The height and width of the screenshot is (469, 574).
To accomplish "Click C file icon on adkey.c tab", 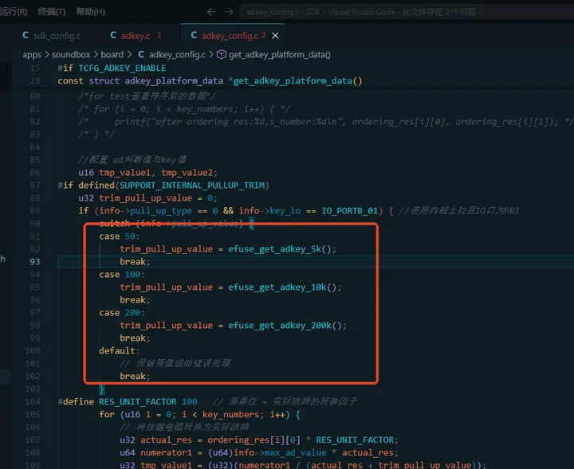I will (x=113, y=35).
